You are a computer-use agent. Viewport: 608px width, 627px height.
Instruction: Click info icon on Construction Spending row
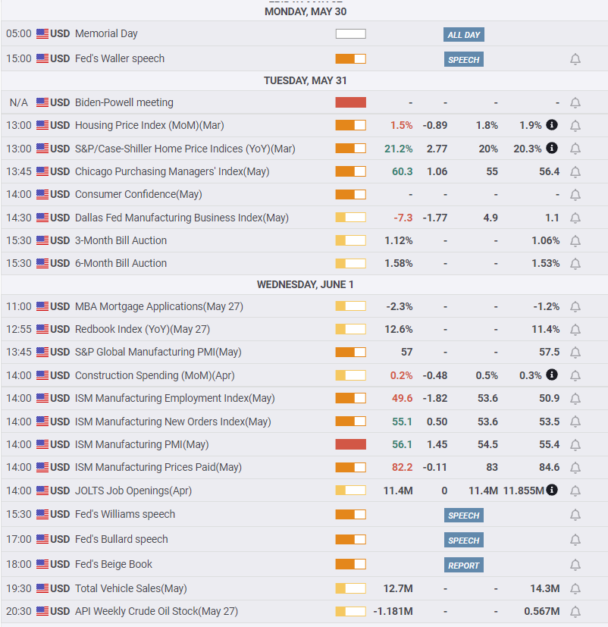pyautogui.click(x=552, y=375)
